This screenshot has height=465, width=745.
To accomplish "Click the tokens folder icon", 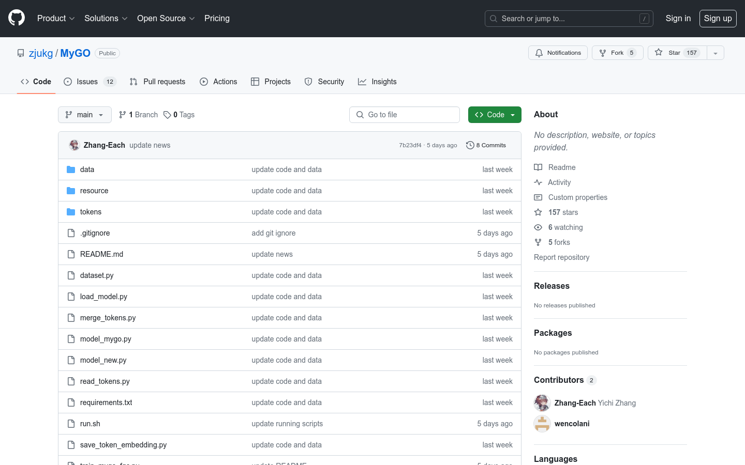I will 71,212.
